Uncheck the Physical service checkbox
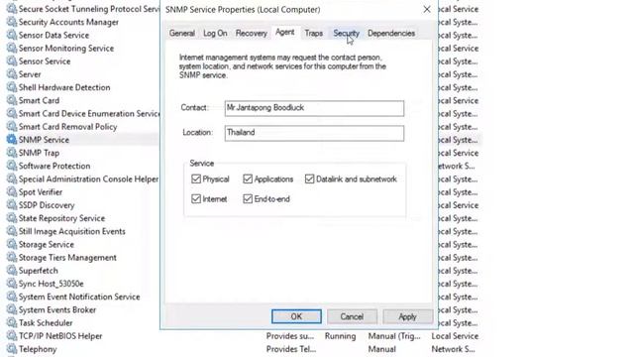Image resolution: width=634 pixels, height=357 pixels. click(196, 178)
